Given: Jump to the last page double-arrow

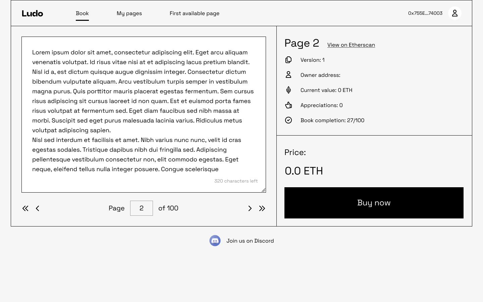Looking at the screenshot, I should coord(262,208).
